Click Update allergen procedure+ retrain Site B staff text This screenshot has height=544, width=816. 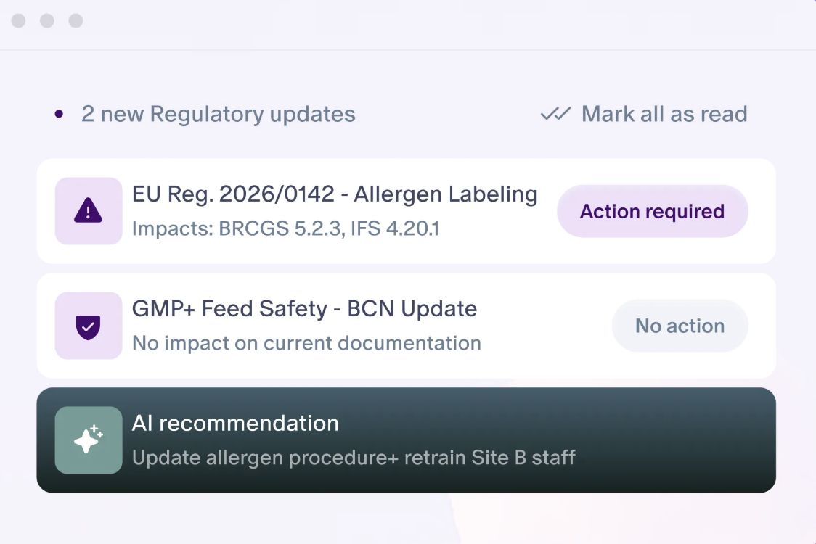354,458
